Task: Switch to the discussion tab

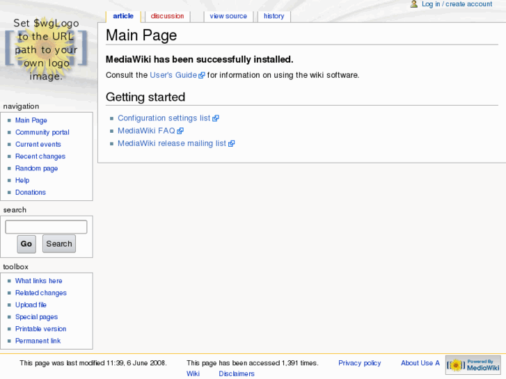Action: click(x=167, y=16)
